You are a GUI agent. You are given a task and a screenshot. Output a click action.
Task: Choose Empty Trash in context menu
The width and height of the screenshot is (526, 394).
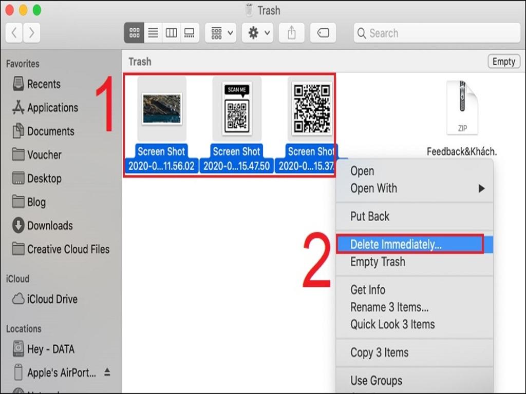coord(378,262)
